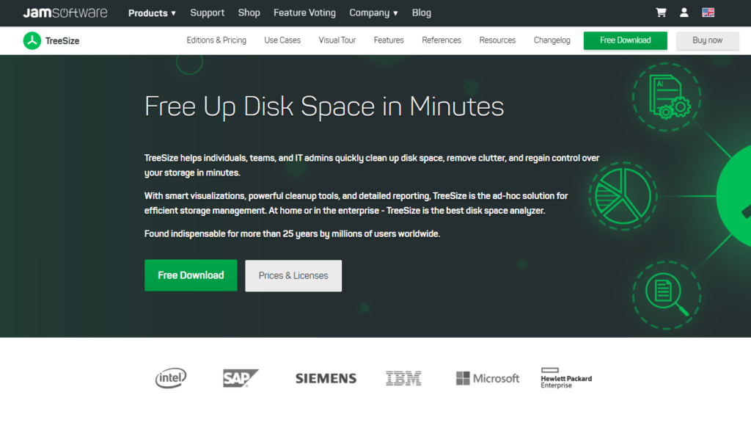Open the shopping cart icon
Viewport: 751px width, 428px height.
pos(661,13)
